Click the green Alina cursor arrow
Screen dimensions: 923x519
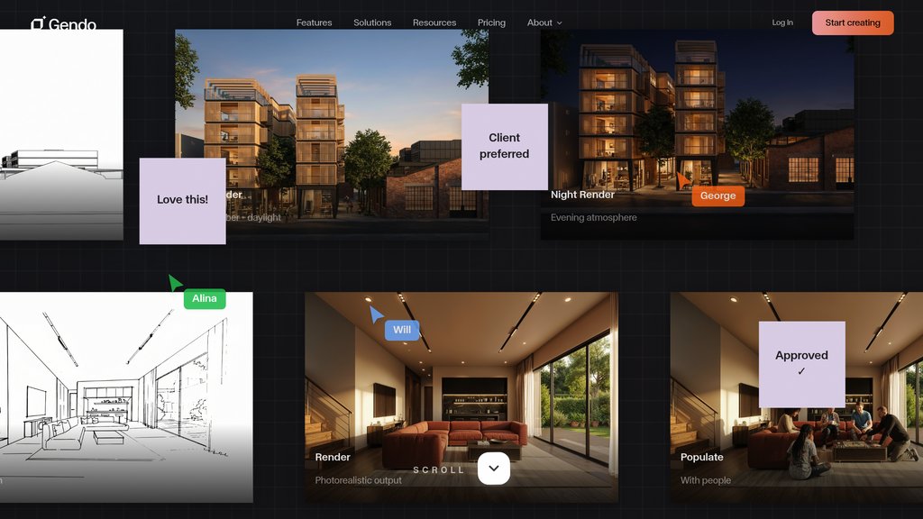coord(175,283)
